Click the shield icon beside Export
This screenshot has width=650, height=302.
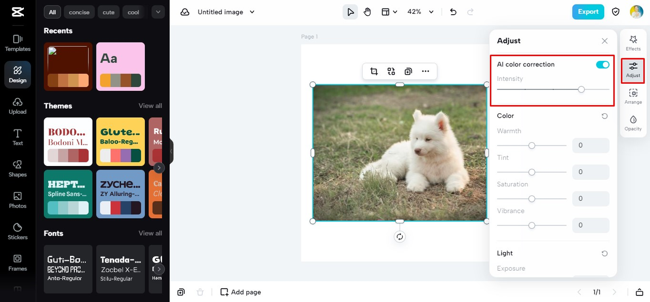pyautogui.click(x=615, y=12)
